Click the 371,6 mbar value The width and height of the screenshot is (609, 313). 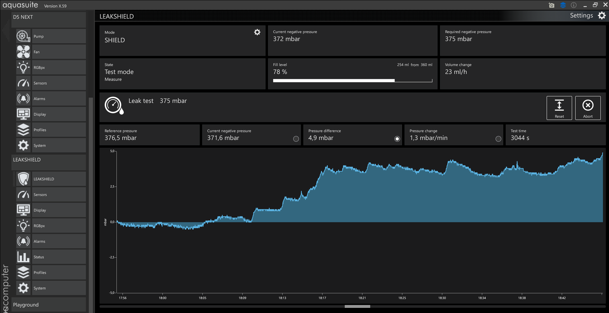tap(223, 138)
